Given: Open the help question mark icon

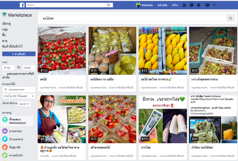Looking at the screenshot, I should pos(207,5).
